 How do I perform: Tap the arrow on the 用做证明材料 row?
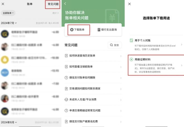click(x=181, y=65)
